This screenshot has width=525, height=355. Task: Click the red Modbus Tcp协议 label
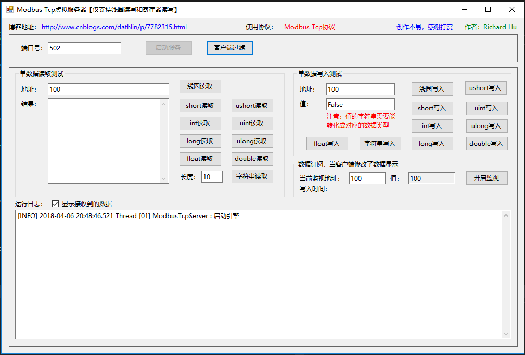click(x=310, y=27)
